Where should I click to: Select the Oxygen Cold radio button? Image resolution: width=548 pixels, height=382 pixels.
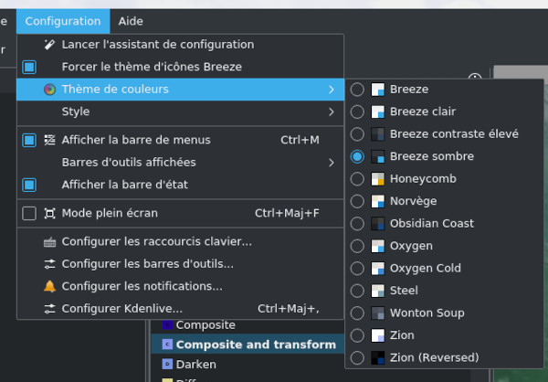point(357,269)
